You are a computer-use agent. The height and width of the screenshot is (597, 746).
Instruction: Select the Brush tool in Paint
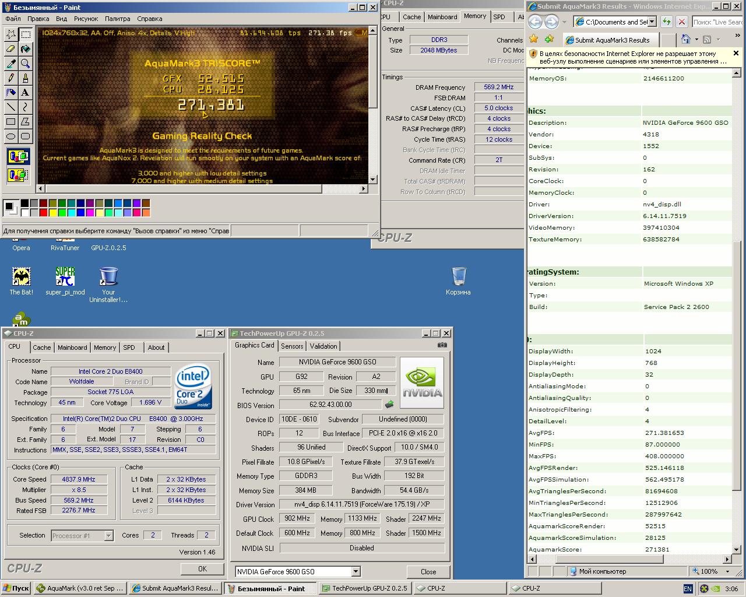(x=26, y=78)
